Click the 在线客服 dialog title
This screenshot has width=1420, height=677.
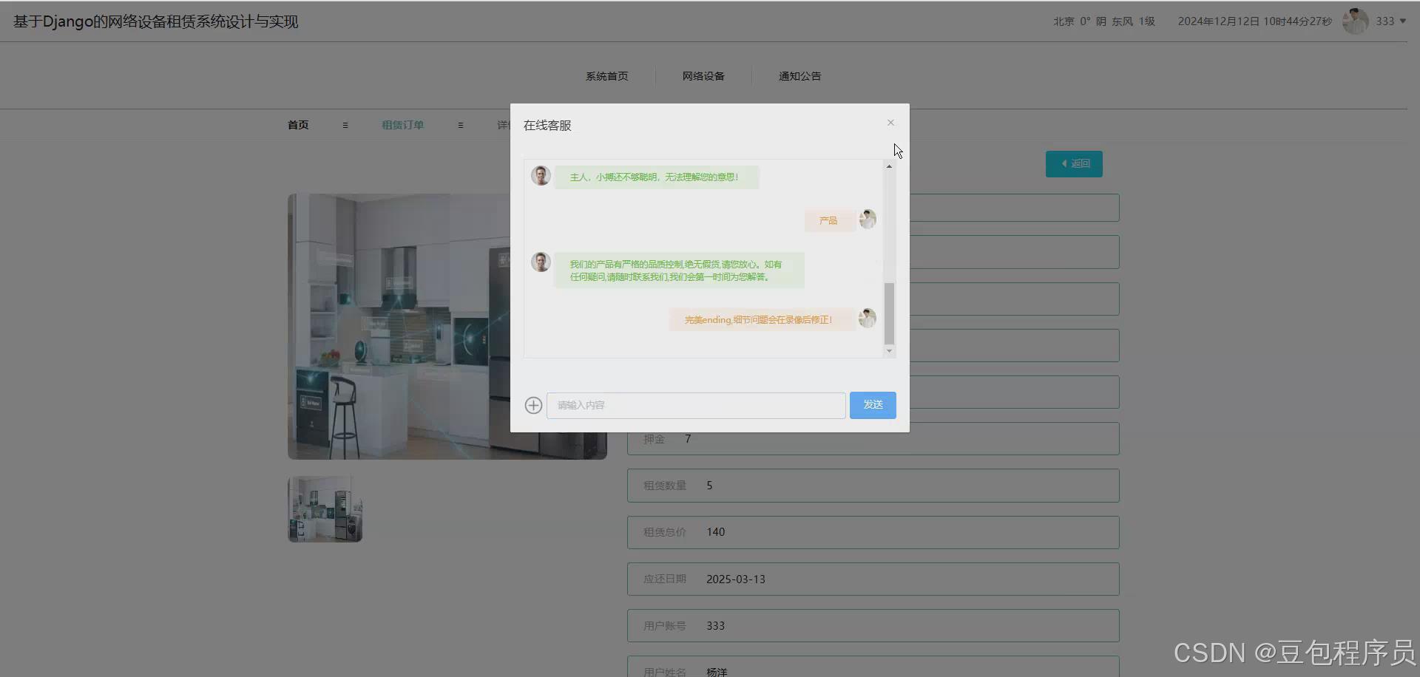point(547,126)
